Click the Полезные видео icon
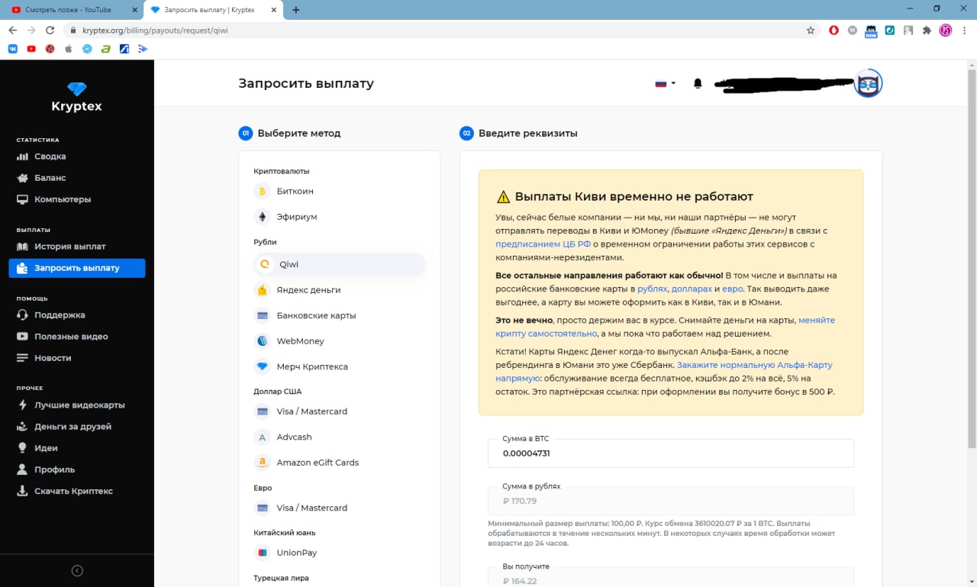977x587 pixels. tap(22, 337)
